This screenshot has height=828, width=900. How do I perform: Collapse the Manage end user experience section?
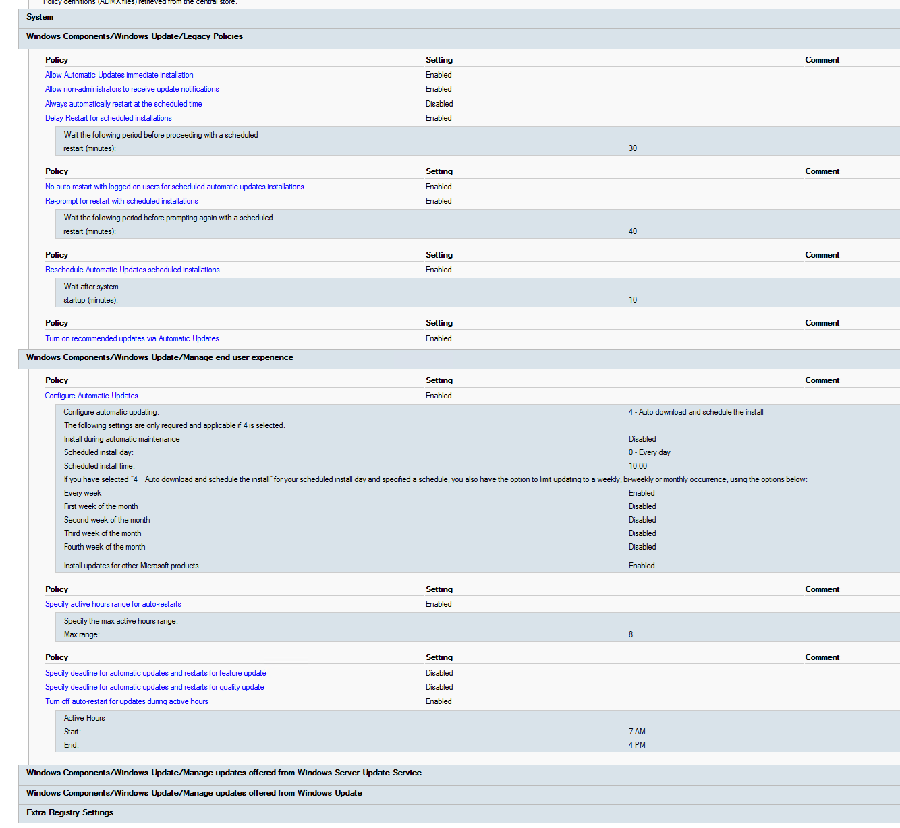[x=459, y=359]
